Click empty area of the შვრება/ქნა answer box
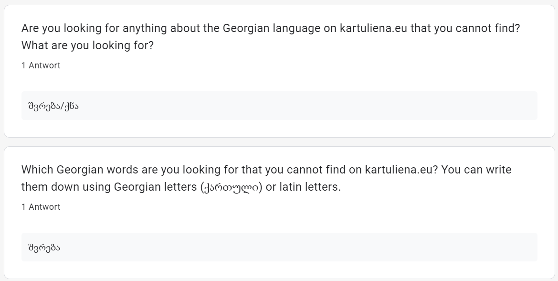This screenshot has height=281, width=558. (x=306, y=106)
